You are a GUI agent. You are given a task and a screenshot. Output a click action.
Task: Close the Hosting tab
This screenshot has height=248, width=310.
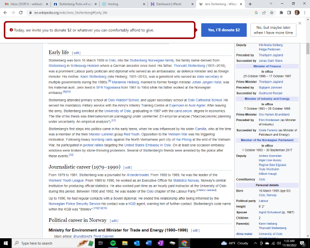click(x=144, y=4)
